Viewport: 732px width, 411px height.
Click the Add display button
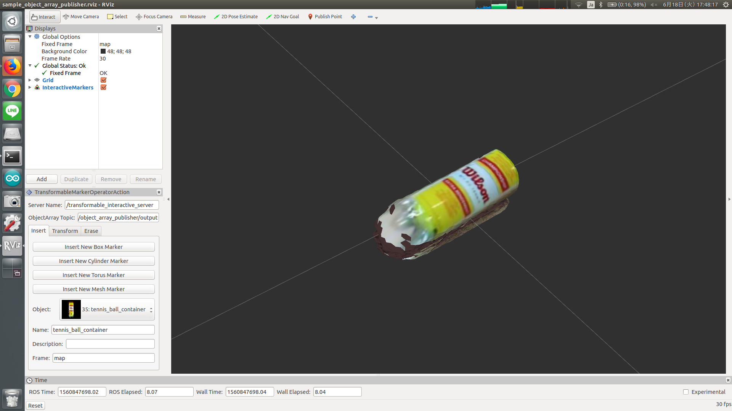[42, 179]
